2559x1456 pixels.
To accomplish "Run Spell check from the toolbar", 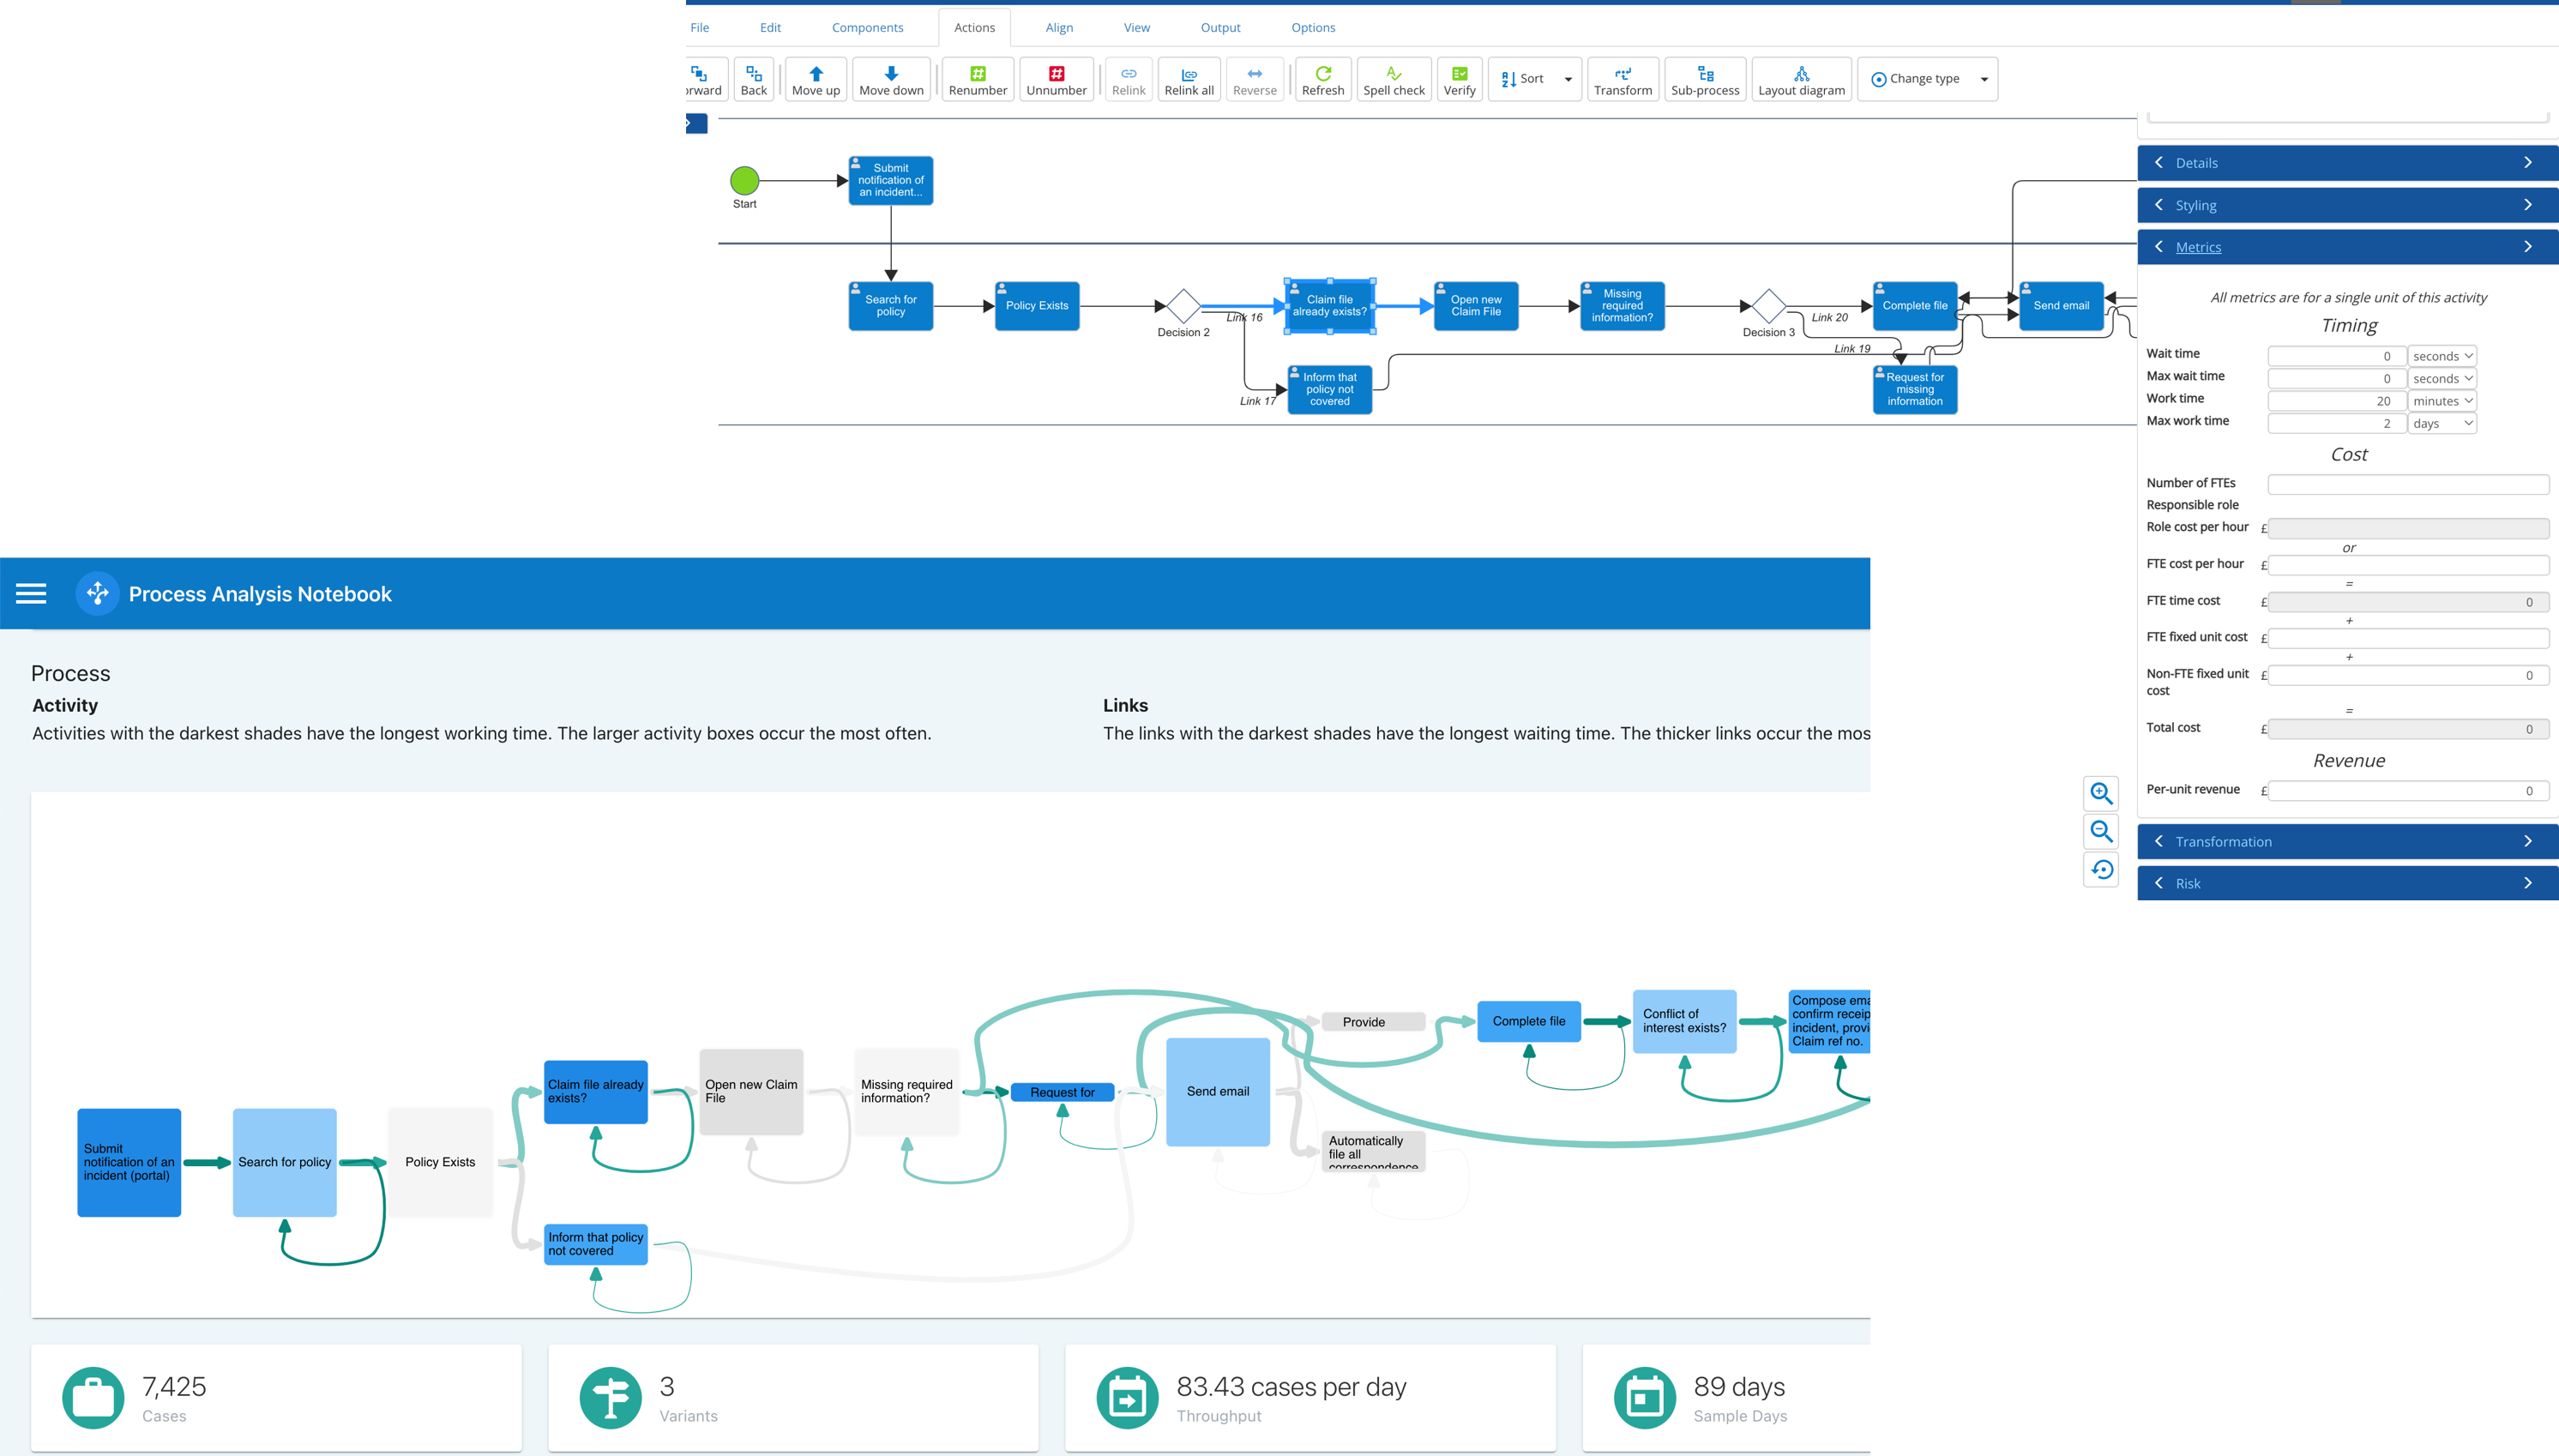I will click(x=1394, y=79).
